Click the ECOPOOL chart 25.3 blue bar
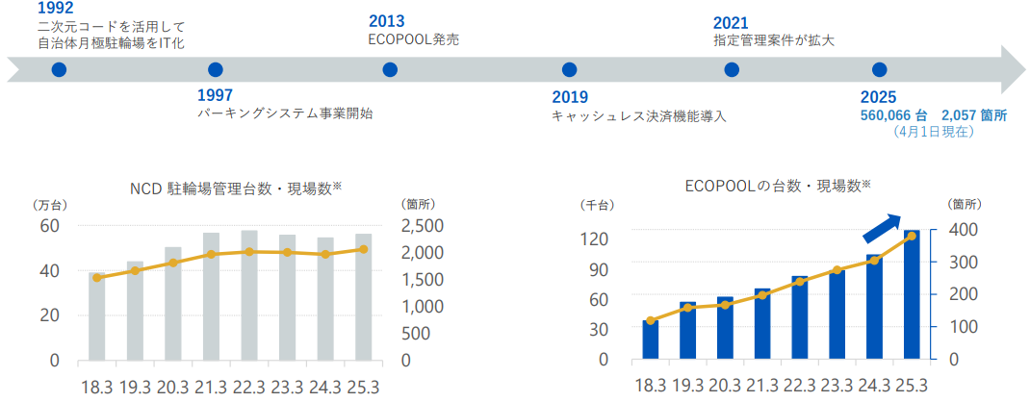 913,295
